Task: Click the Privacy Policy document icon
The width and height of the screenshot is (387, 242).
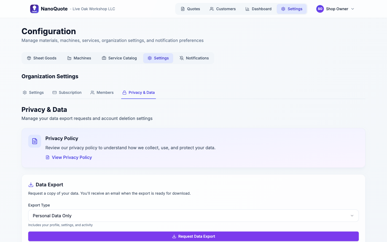Action: pyautogui.click(x=34, y=141)
